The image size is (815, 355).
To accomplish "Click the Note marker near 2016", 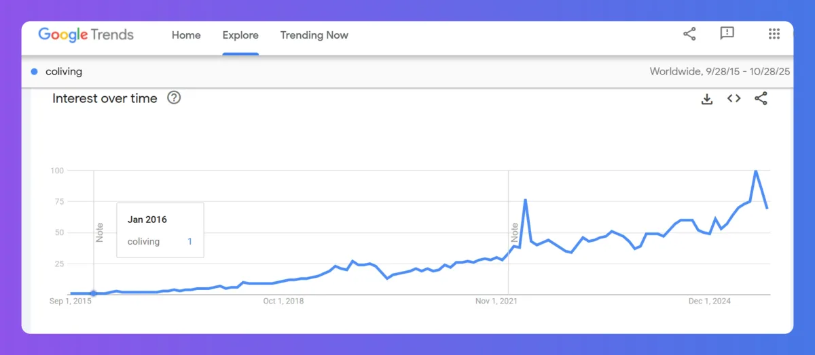I will (x=100, y=232).
